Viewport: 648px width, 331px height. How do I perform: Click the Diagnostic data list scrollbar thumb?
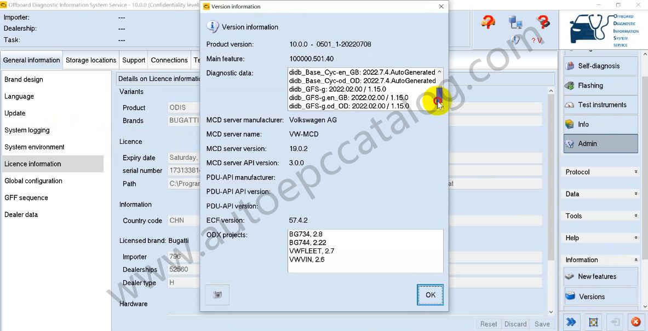(439, 94)
